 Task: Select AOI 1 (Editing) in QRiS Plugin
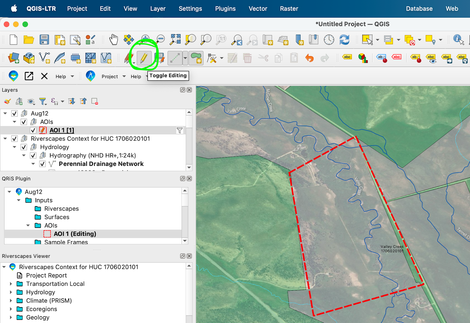pos(75,234)
